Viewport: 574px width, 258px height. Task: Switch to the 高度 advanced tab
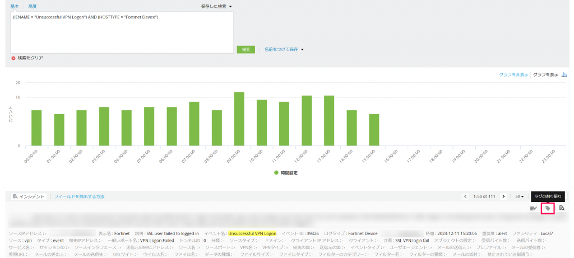[x=33, y=6]
